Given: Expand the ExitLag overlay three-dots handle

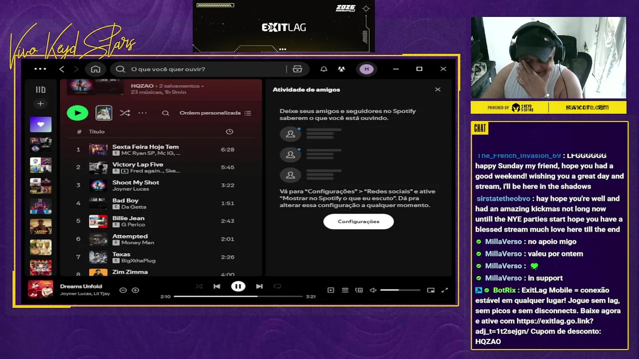Looking at the screenshot, I should pos(283,49).
